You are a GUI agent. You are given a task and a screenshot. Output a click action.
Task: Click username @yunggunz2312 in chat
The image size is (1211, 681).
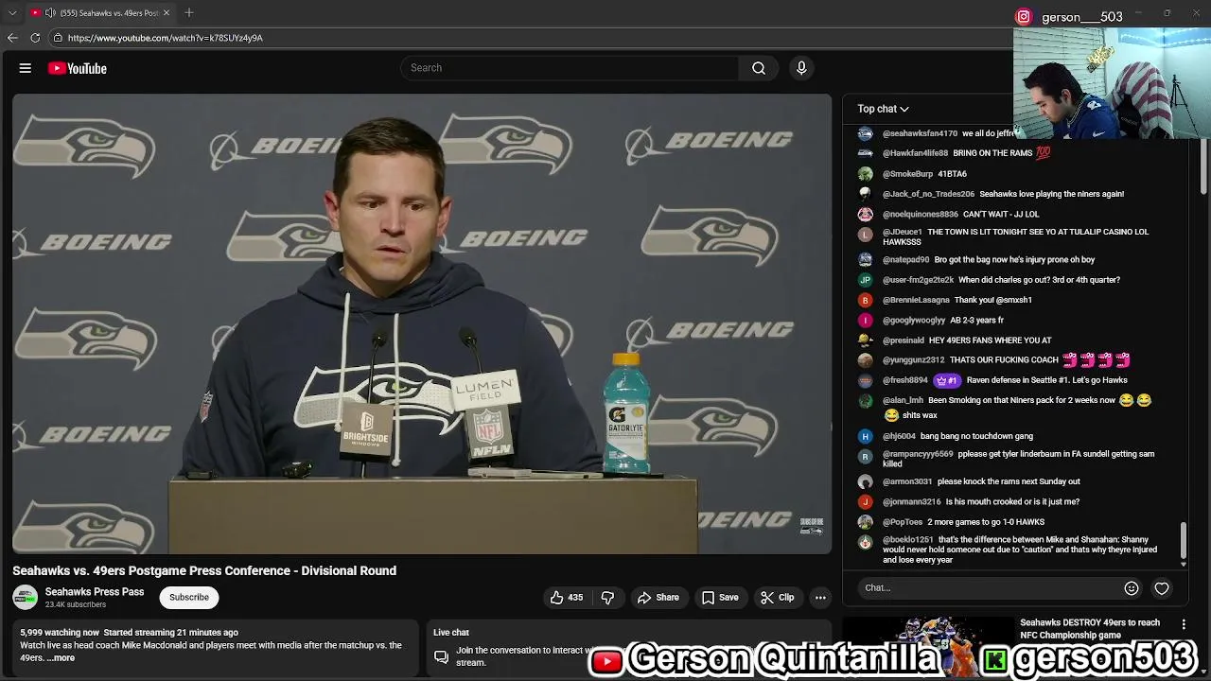pyautogui.click(x=913, y=360)
